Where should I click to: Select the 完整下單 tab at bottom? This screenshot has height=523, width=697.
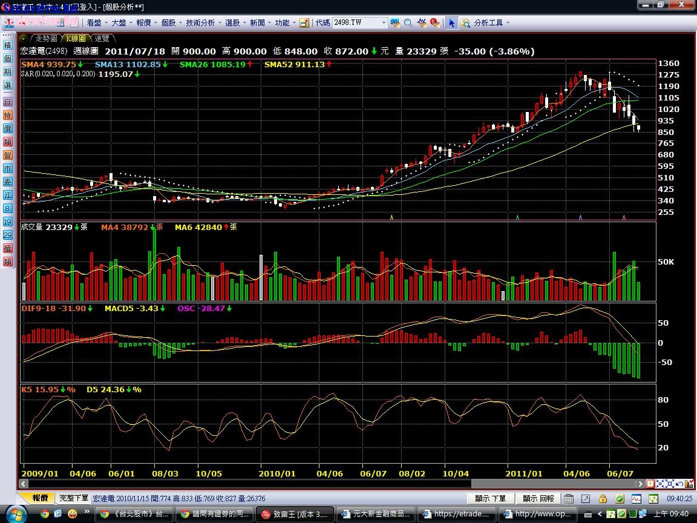pos(74,499)
